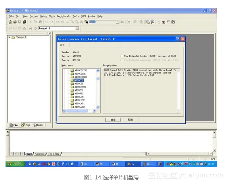Open the Debug menu
This screenshot has width=227, height=183.
tap(44, 16)
